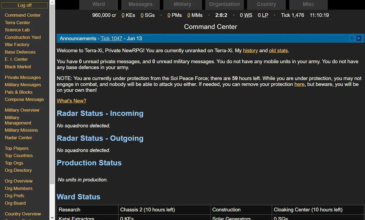
Task: Go to Construction Yard page
Action: [23, 37]
